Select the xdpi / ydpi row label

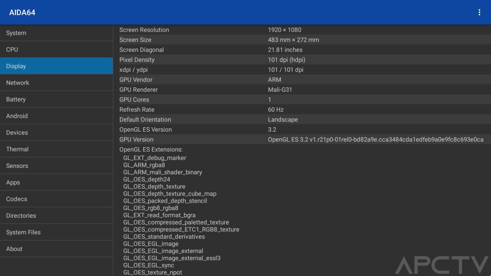pyautogui.click(x=133, y=70)
